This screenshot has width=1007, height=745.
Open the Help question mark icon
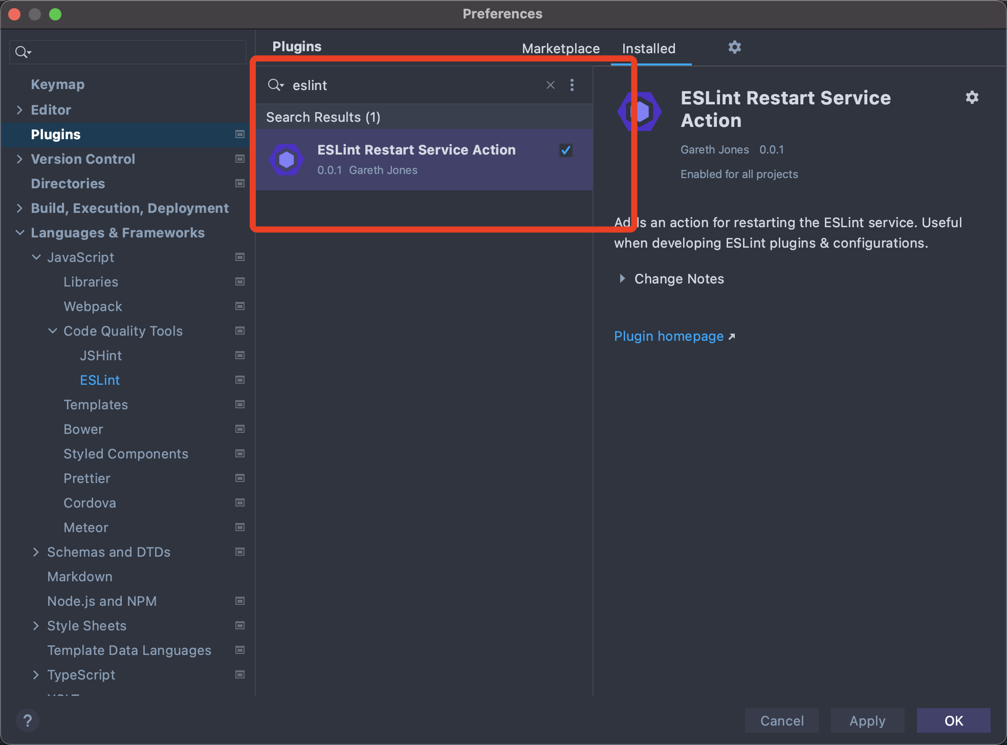tap(28, 720)
